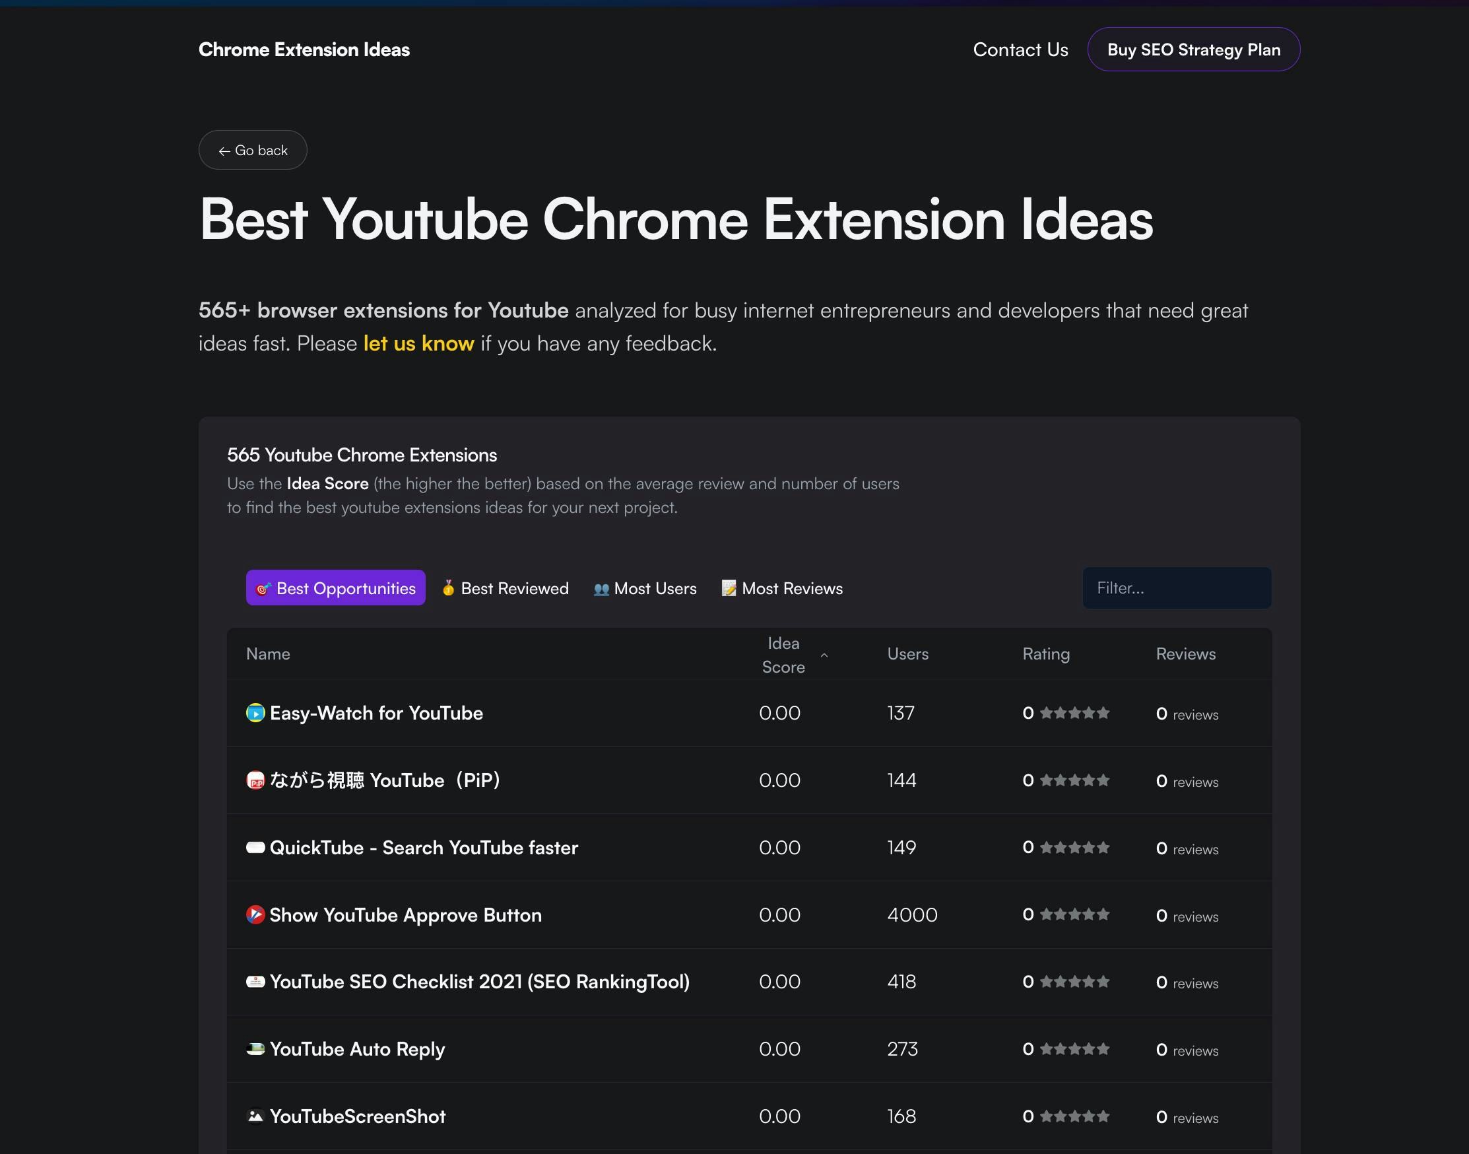Click the '565 Youtube Chrome Extensions' heading

(x=362, y=455)
